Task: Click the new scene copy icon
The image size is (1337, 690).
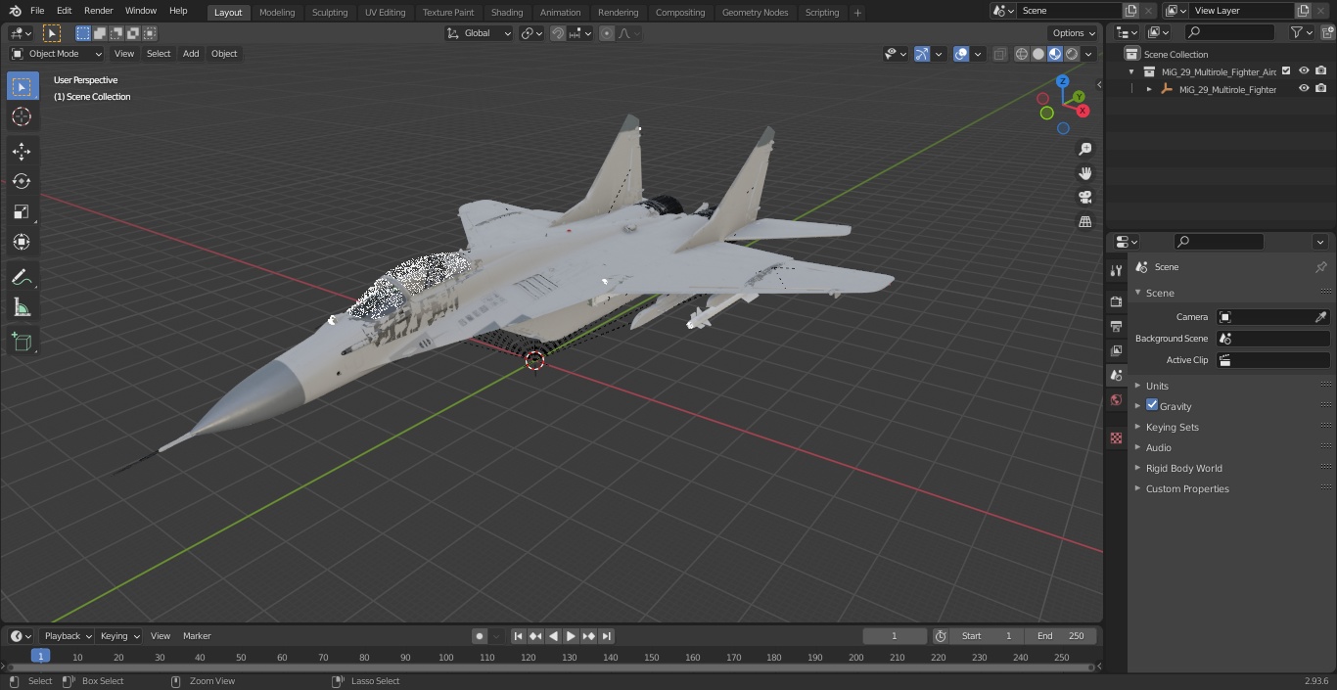Action: (1130, 11)
